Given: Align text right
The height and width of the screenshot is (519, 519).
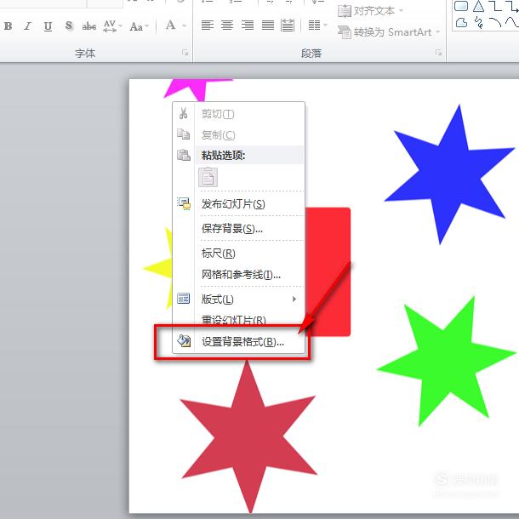Looking at the screenshot, I should [x=248, y=26].
